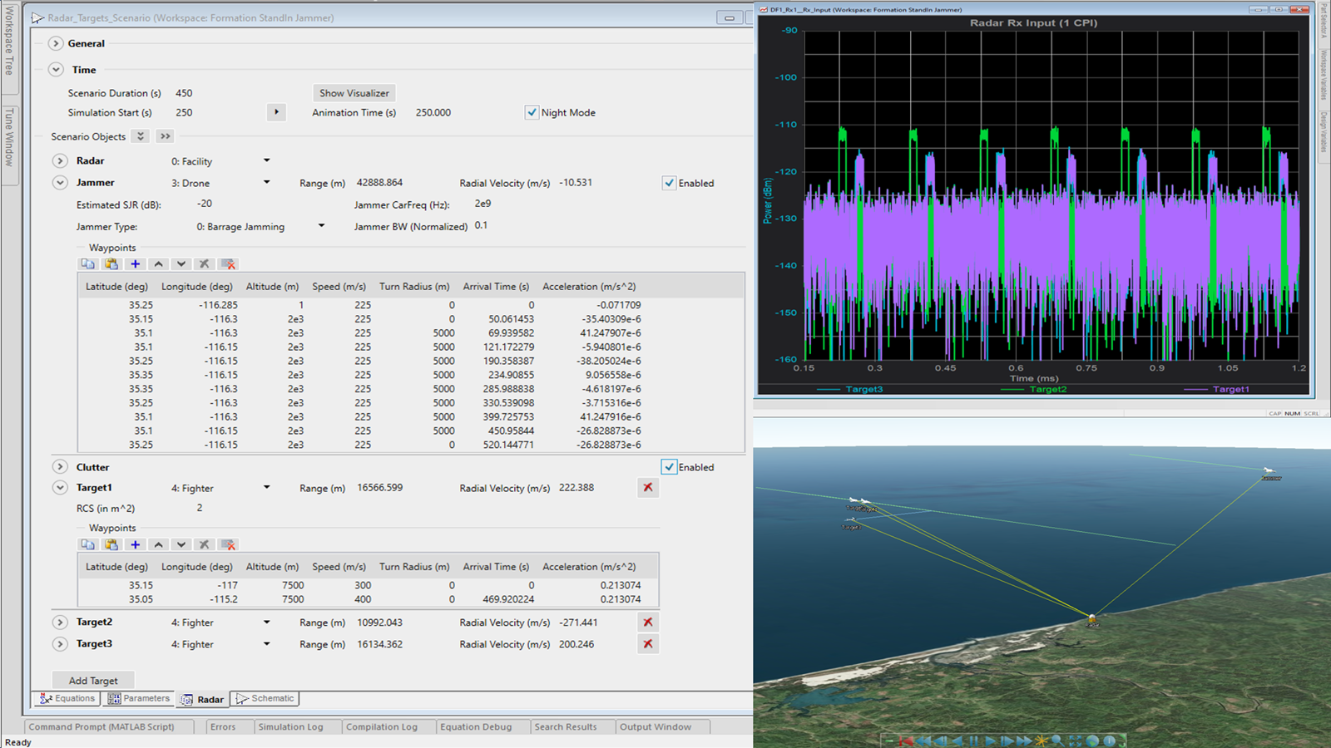Copy waypoints using the copy icon
Image resolution: width=1331 pixels, height=748 pixels.
[88, 263]
